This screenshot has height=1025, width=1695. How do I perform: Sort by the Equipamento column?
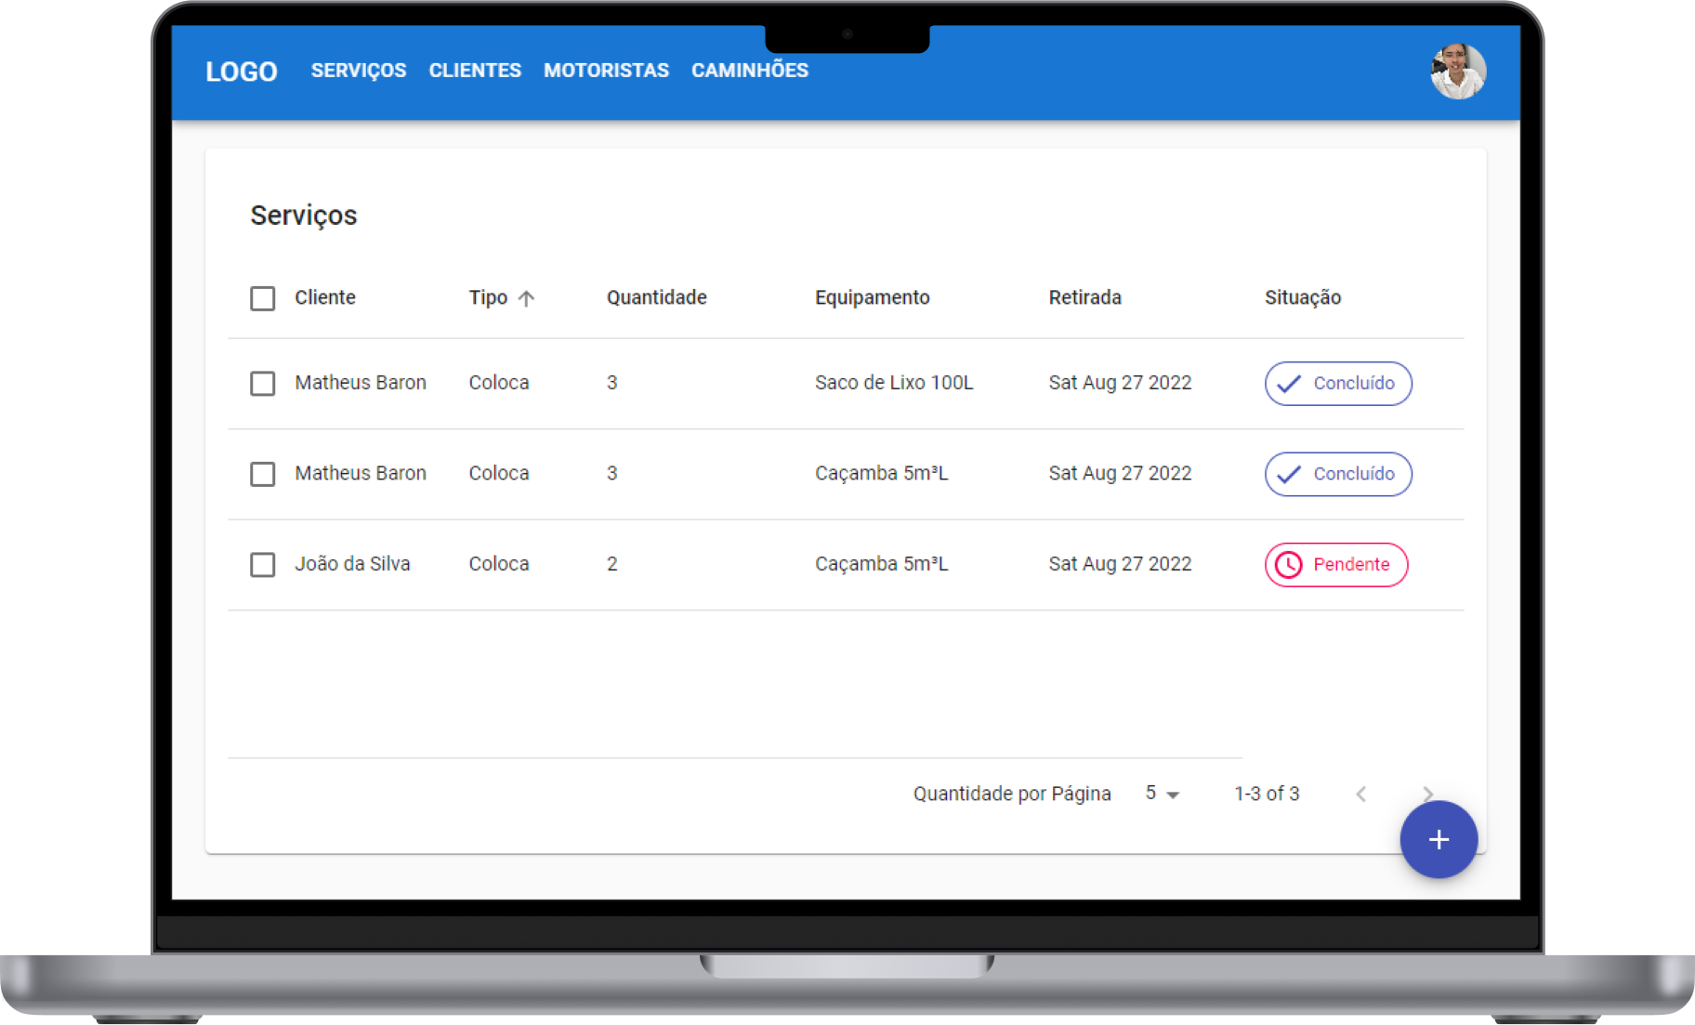tap(873, 297)
